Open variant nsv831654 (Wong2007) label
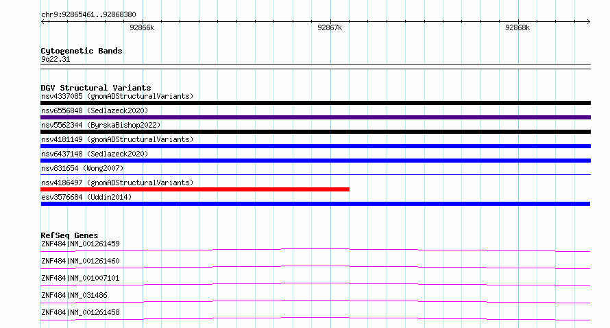The image size is (610, 328). pos(82,168)
